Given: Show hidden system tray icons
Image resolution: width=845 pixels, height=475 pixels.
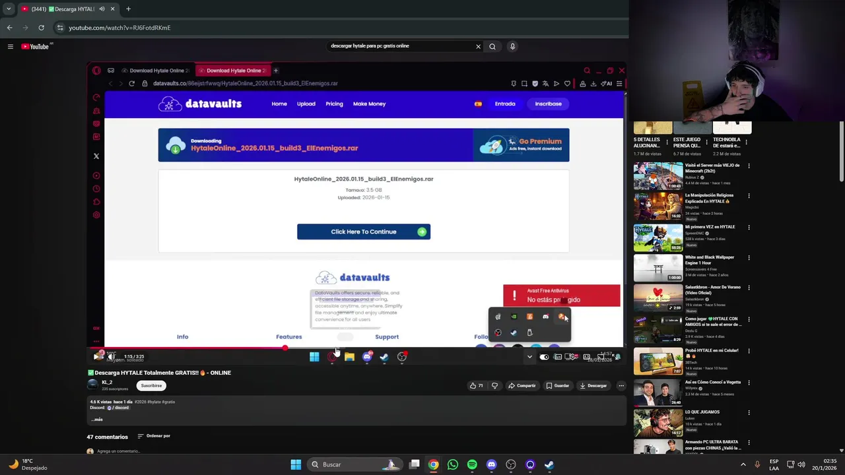Looking at the screenshot, I should click(743, 464).
